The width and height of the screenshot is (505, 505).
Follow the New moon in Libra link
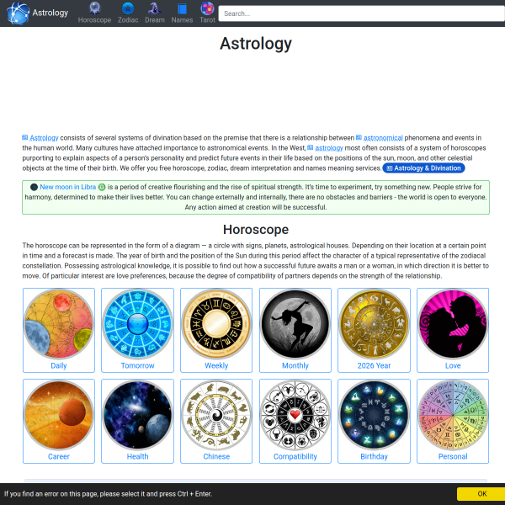click(67, 187)
